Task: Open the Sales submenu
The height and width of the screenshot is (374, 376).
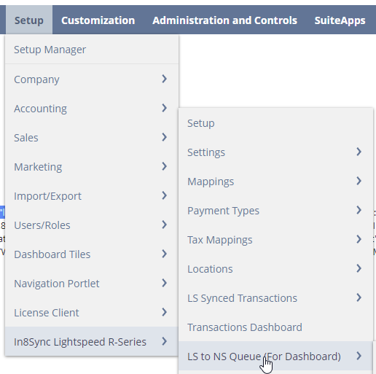Action: coord(92,138)
